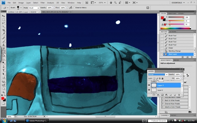Open the ESSENTIALS workspace dropdown
This screenshot has width=197, height=123.
(178, 3)
